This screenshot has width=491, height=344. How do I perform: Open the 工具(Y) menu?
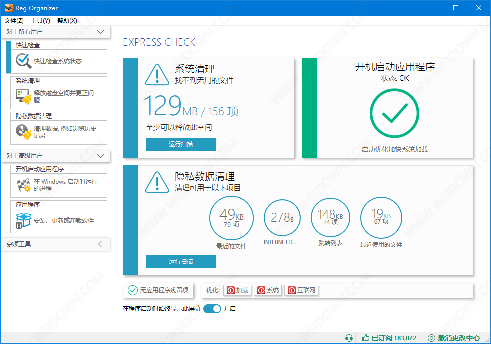point(40,21)
